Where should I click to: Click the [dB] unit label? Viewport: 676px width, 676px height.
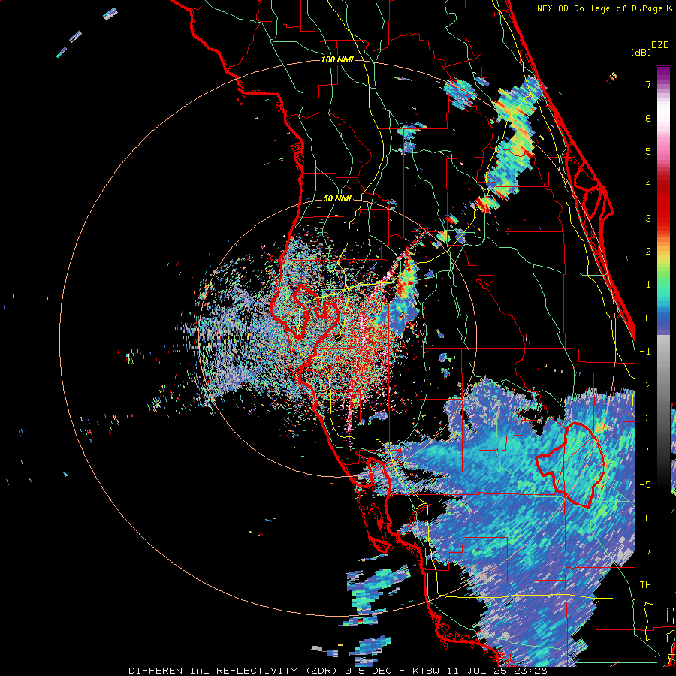641,52
